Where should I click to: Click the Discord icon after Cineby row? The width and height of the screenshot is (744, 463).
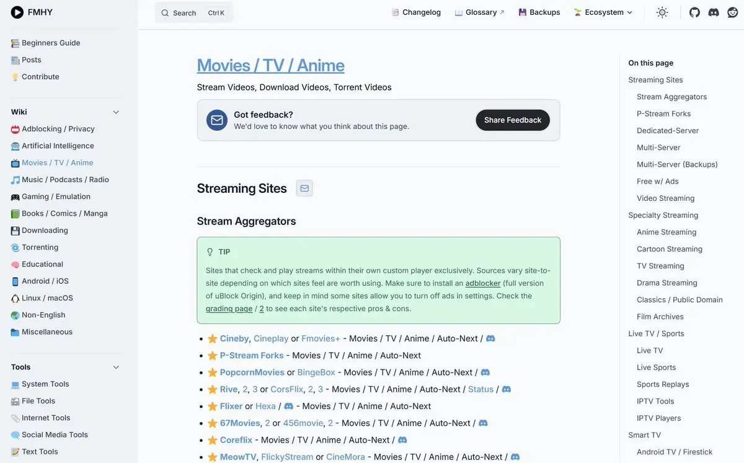[x=490, y=338]
